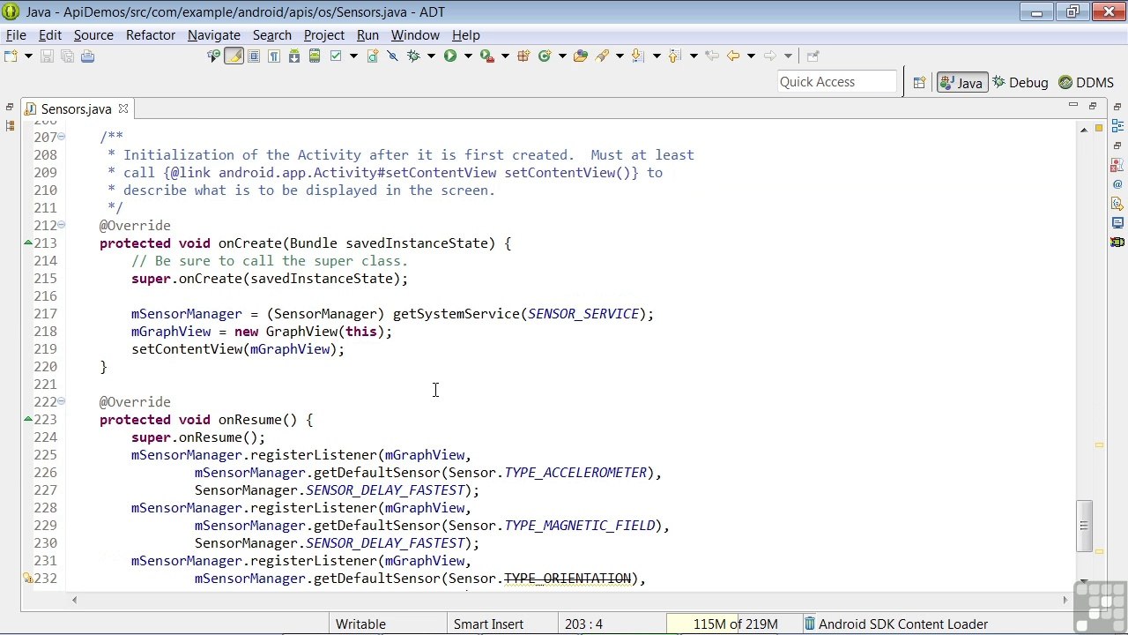1128x635 pixels.
Task: Expand the Back history dropdown arrow
Action: 751,56
